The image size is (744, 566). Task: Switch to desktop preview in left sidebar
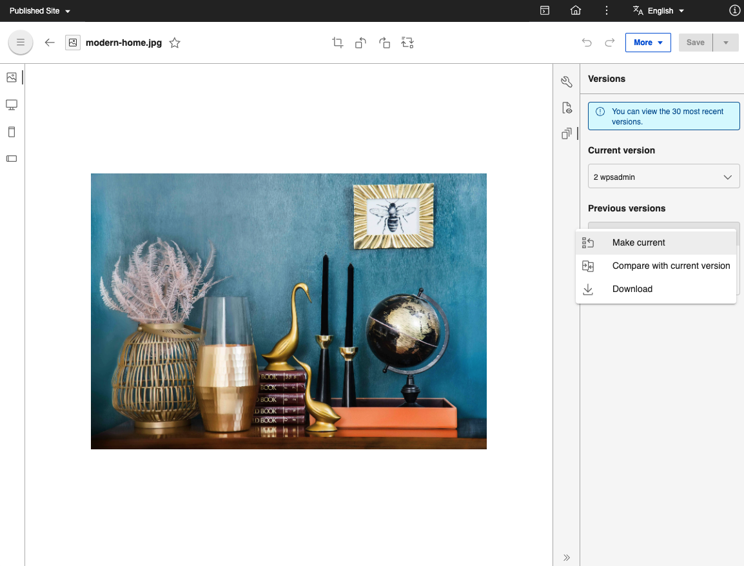tap(12, 104)
